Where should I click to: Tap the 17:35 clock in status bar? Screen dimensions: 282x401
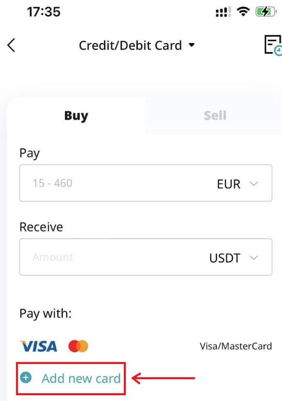pyautogui.click(x=44, y=12)
